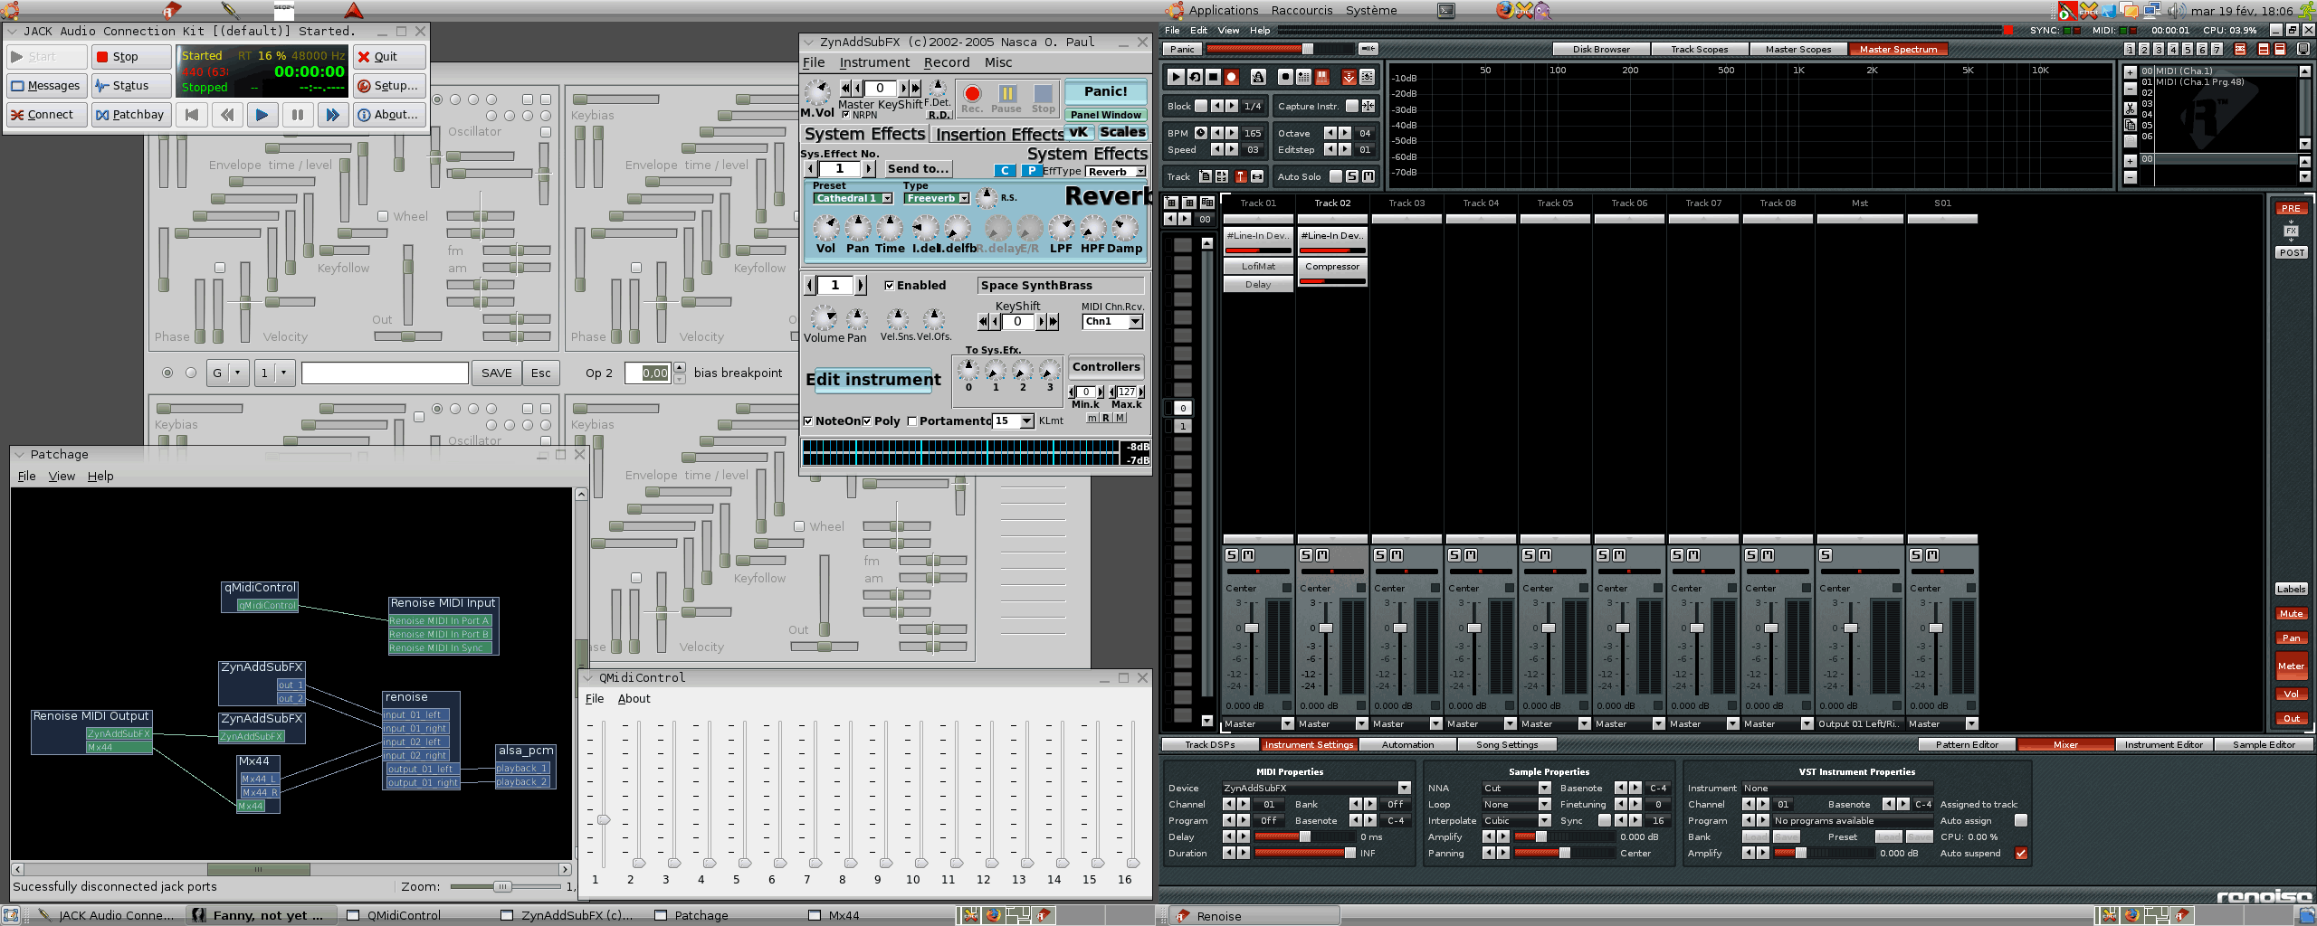Toggle the Block loop checkbox
2317x926 pixels.
[1201, 106]
